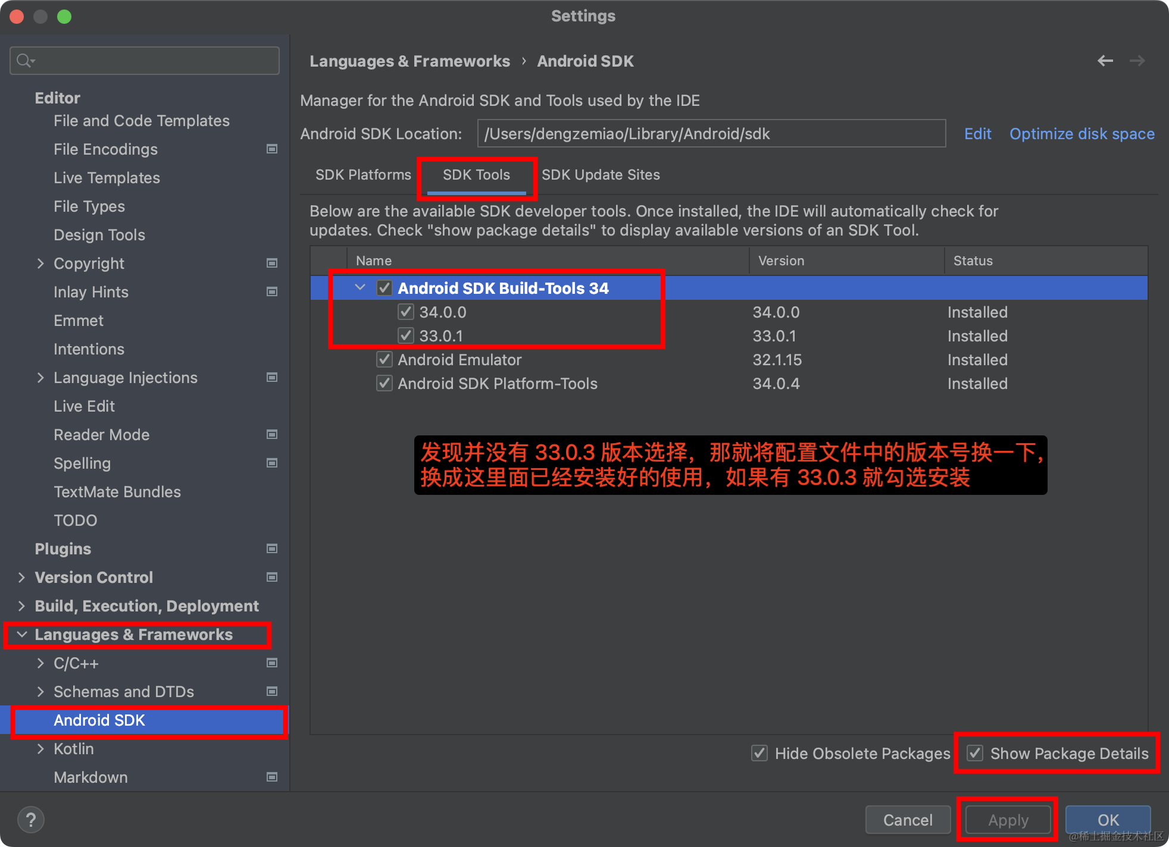Click the Android SDK Location path field

pyautogui.click(x=711, y=134)
